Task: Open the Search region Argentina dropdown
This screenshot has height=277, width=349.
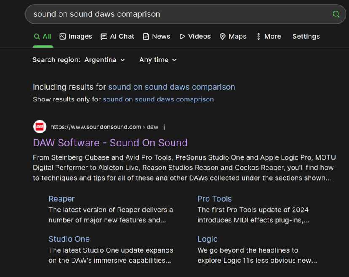Action: pos(105,60)
